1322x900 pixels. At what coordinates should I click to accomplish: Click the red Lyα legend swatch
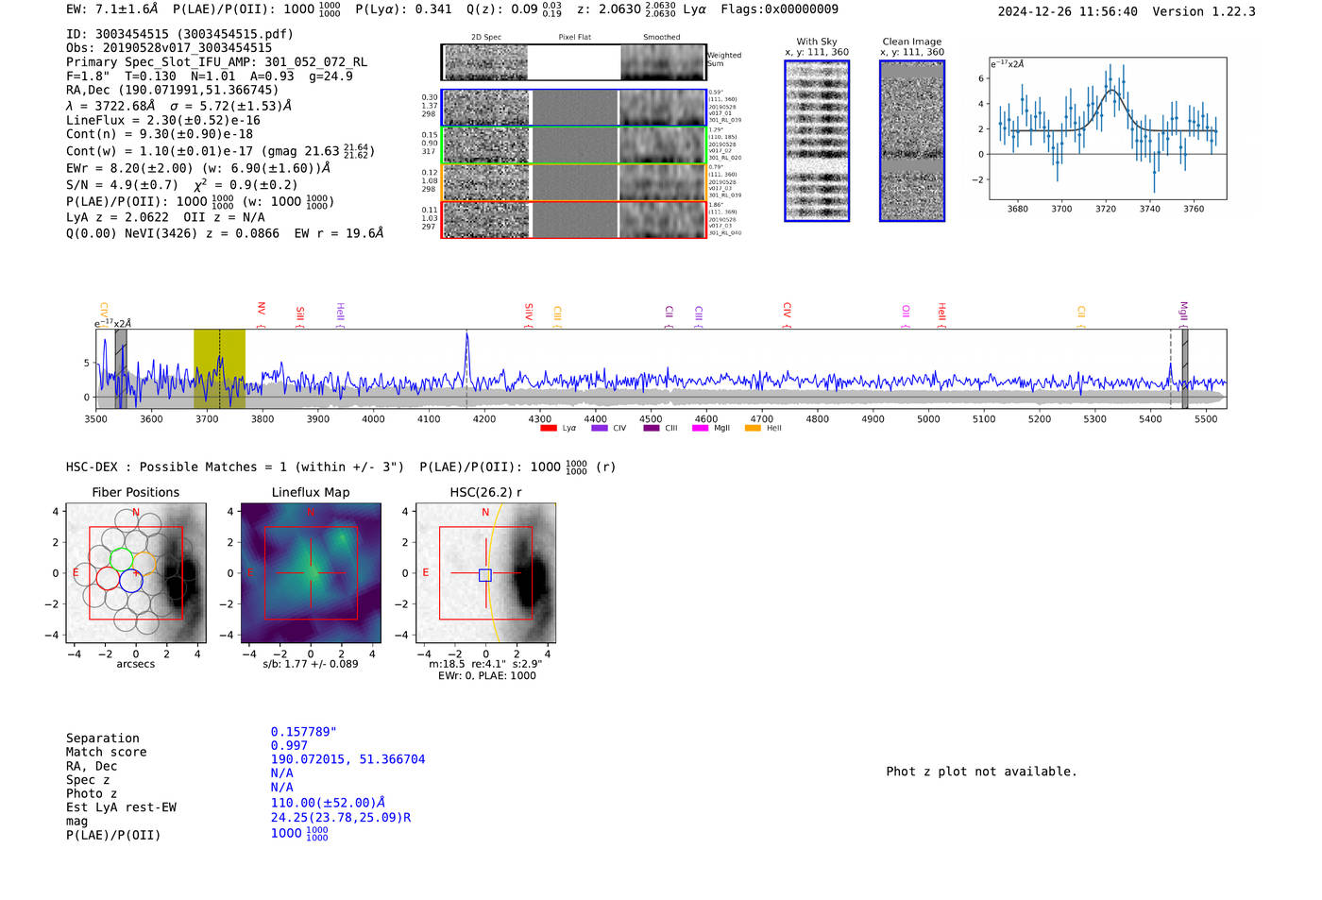pyautogui.click(x=548, y=429)
